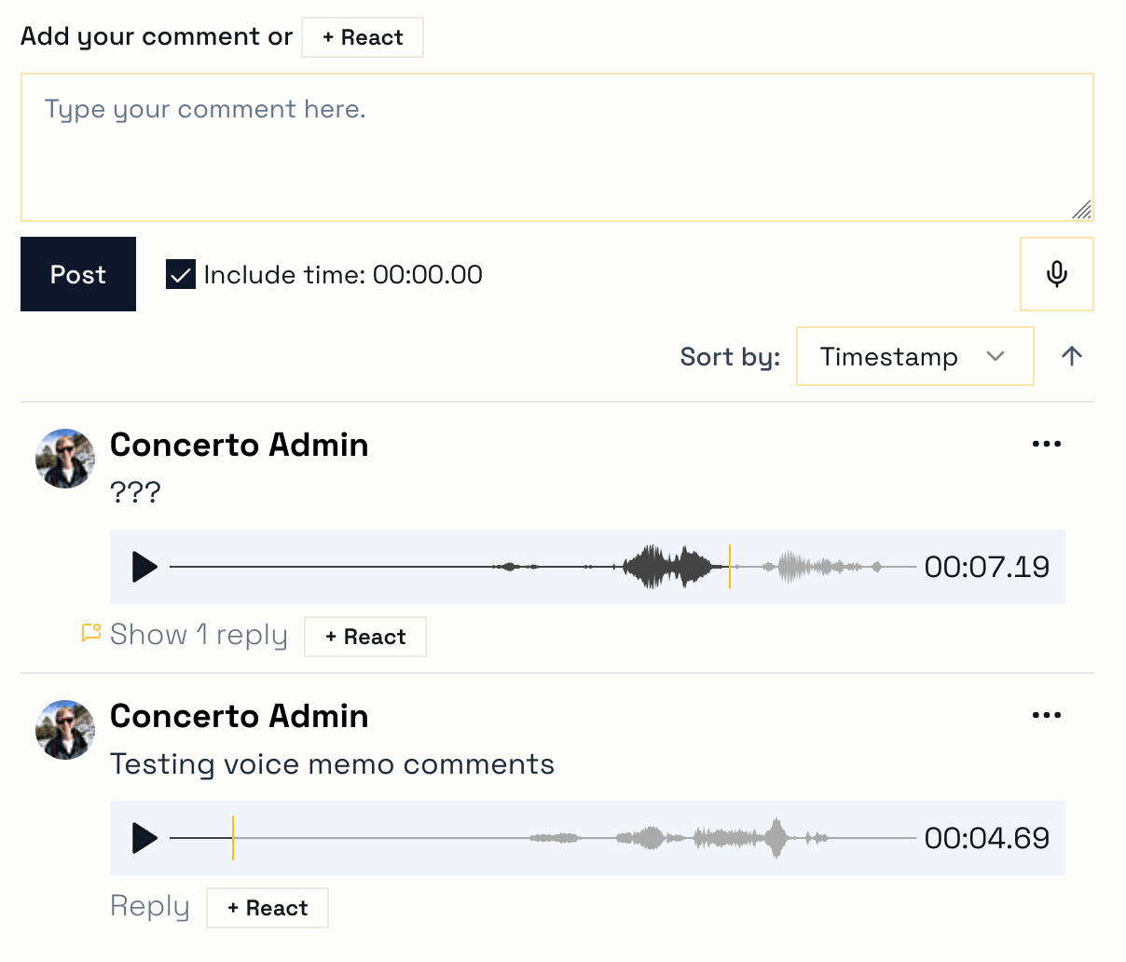
Task: Play the ??? voice memo
Action: pyautogui.click(x=144, y=567)
